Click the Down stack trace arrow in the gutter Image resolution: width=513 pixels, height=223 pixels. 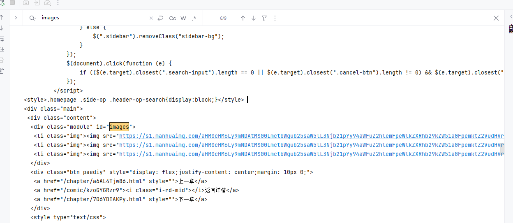tap(2, 28)
